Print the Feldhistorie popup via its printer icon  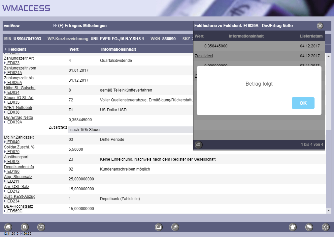point(198,145)
